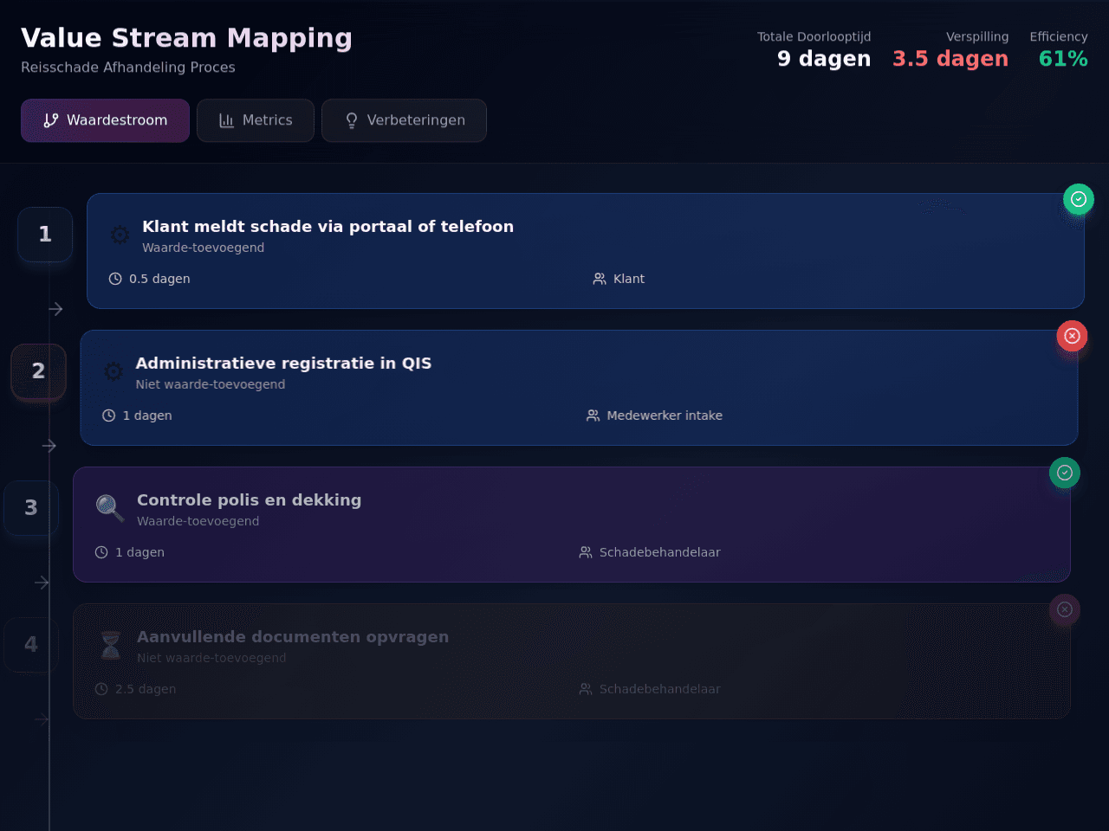Click the 3.5 dagen Verspilling value
The image size is (1109, 831).
tap(950, 59)
